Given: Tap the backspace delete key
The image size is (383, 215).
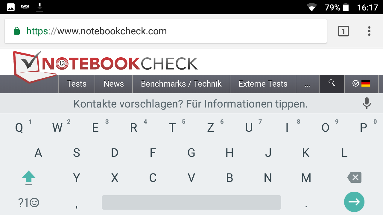Looking at the screenshot, I should [x=354, y=178].
